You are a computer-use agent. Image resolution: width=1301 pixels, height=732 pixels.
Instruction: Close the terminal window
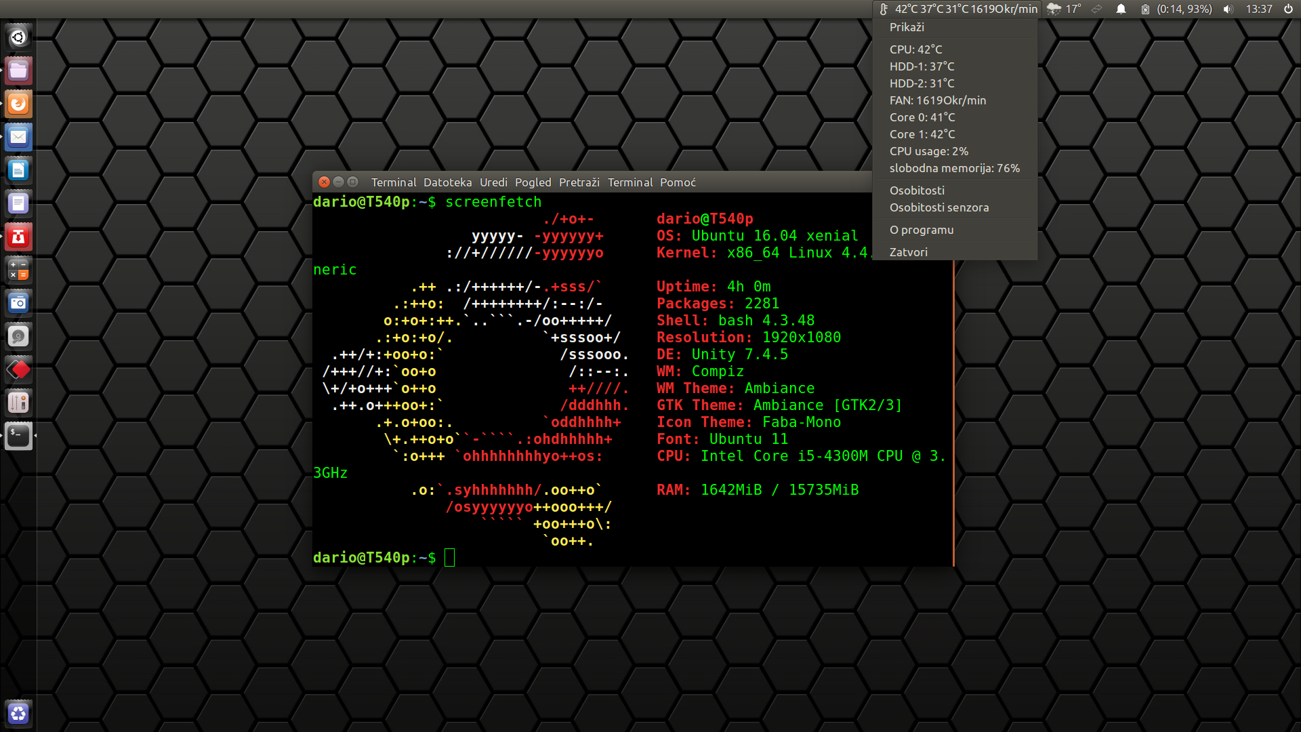pyautogui.click(x=324, y=182)
